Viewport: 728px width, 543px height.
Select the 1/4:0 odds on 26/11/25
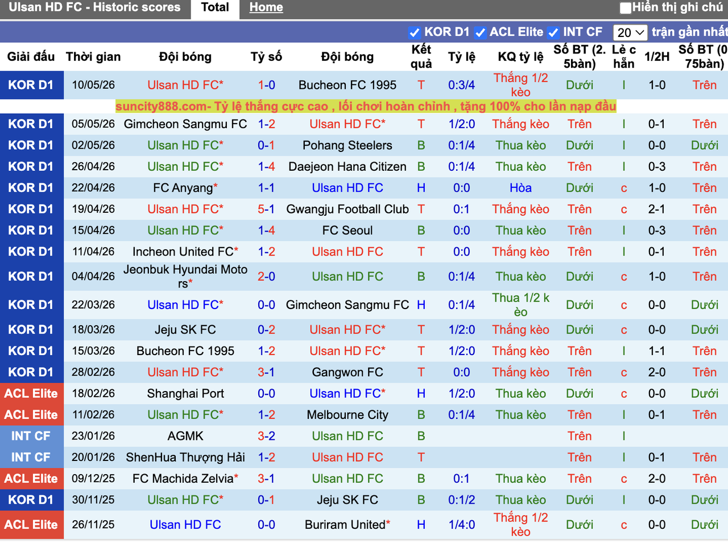(461, 525)
